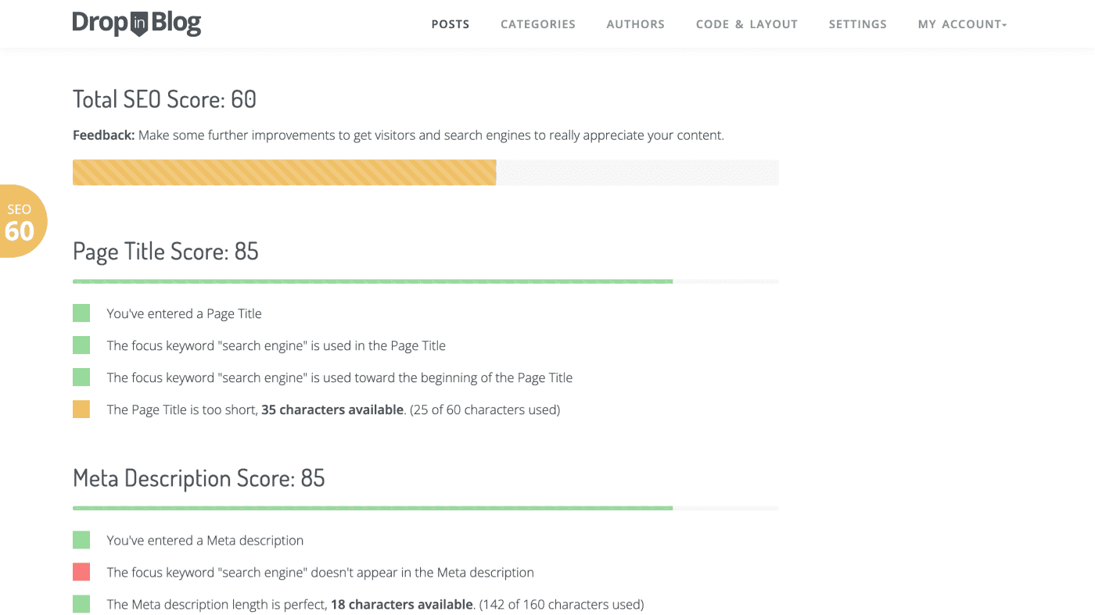Click green square beside keyword toward beginning of title
The image size is (1095, 615).
tap(81, 377)
